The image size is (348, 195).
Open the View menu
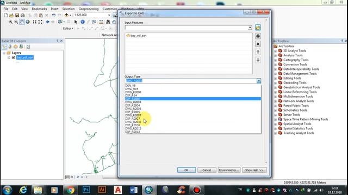[24, 9]
